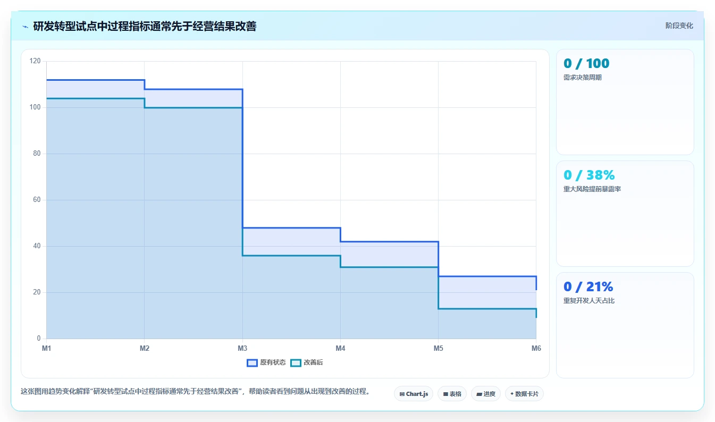The image size is (715, 422).
Task: Open the 需求决策周期 metric card
Action: tap(625, 102)
